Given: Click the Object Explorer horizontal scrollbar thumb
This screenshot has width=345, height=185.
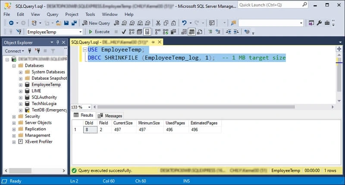Looking at the screenshot, I should [20, 170].
